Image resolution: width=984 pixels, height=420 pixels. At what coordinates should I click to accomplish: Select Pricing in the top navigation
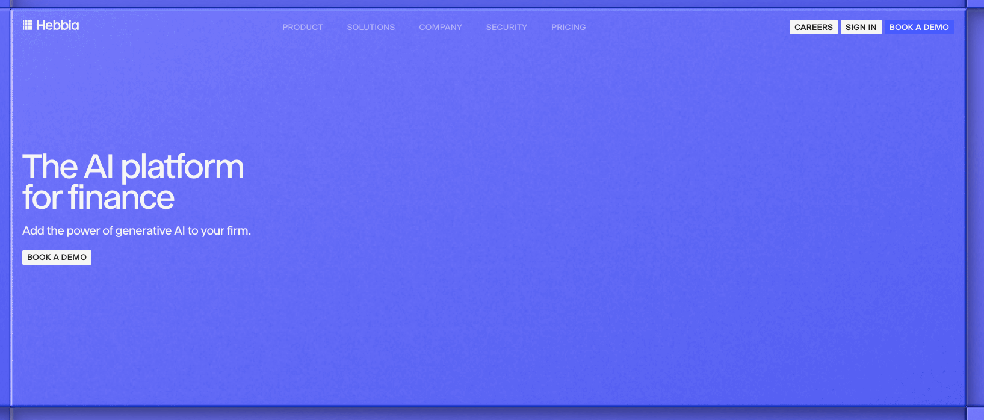(568, 27)
